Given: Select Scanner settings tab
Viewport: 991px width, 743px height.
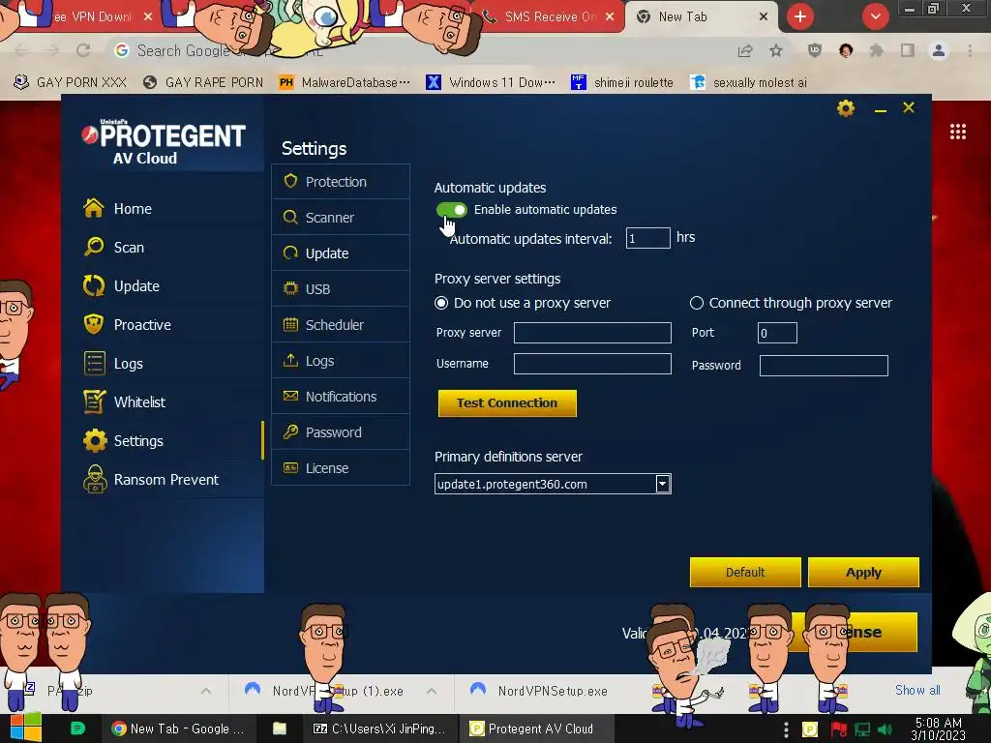Looking at the screenshot, I should pyautogui.click(x=341, y=218).
